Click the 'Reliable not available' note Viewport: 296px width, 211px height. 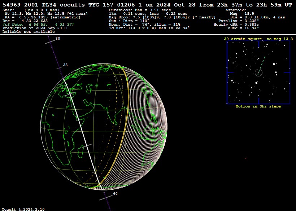[29, 32]
